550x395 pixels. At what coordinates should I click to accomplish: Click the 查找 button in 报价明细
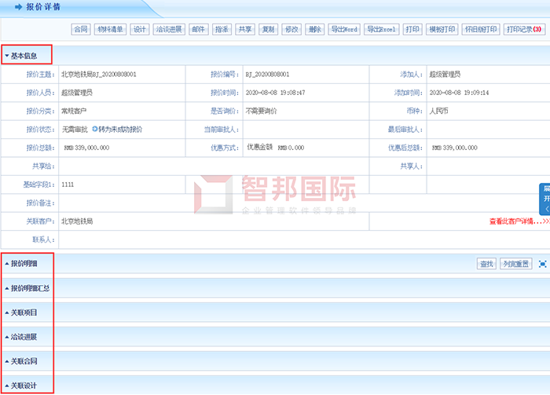(486, 264)
